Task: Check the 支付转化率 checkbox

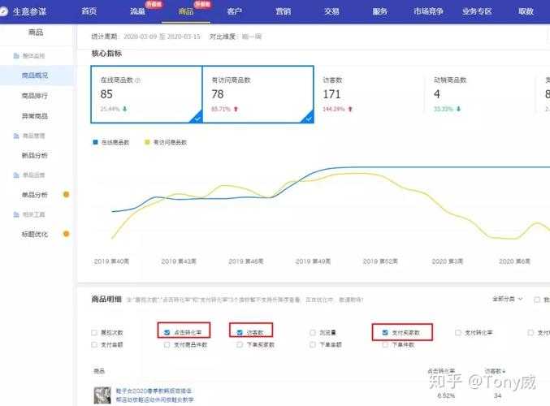Action: (x=457, y=332)
